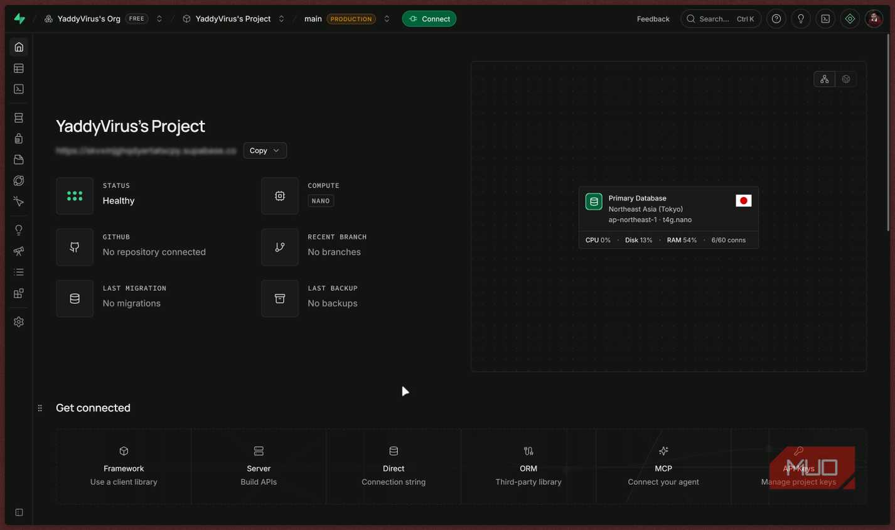The width and height of the screenshot is (895, 530).
Task: Click the Primary Database node title
Action: pos(637,198)
